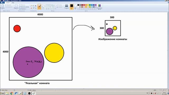Click the taskbar clock
The width and height of the screenshot is (169, 95).
164,93
